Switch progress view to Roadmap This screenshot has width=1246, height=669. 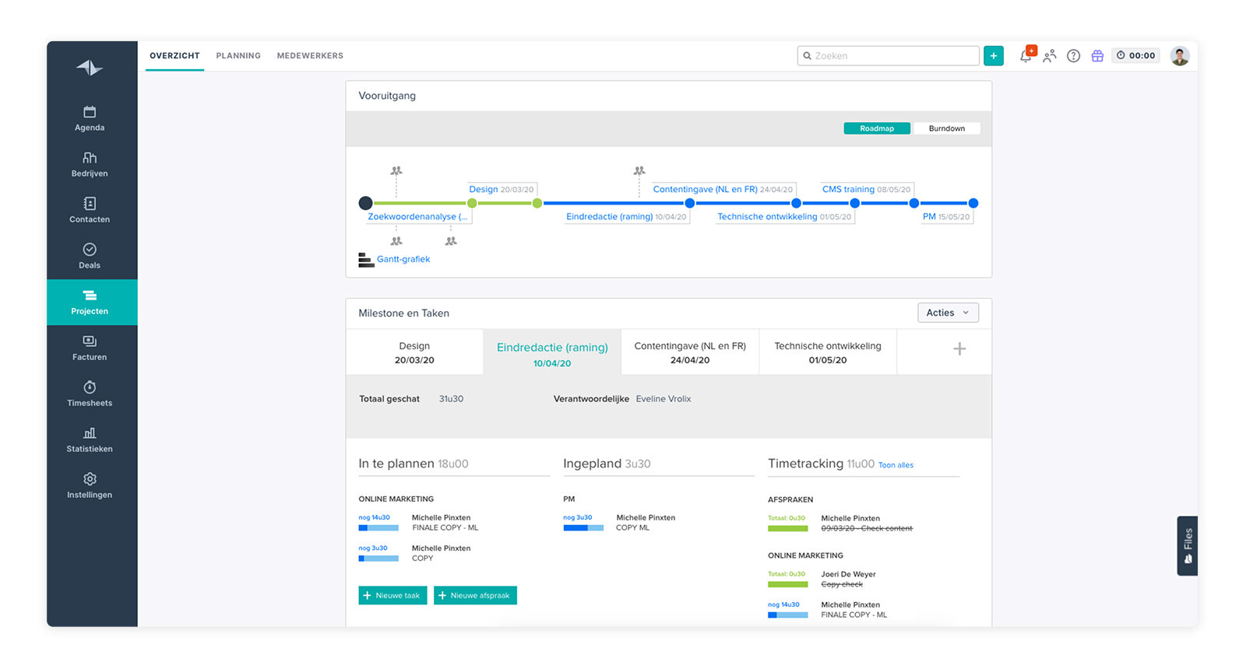point(877,128)
